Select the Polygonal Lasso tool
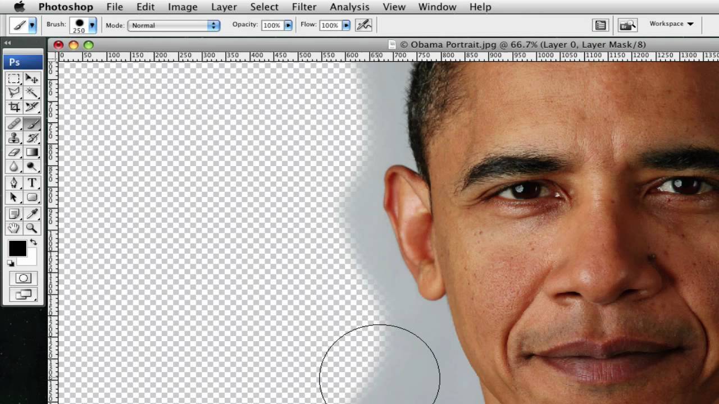The width and height of the screenshot is (719, 404). click(x=14, y=93)
